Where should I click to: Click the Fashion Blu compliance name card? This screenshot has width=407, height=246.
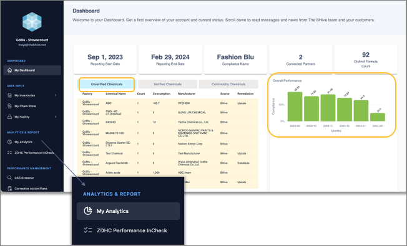(x=235, y=59)
